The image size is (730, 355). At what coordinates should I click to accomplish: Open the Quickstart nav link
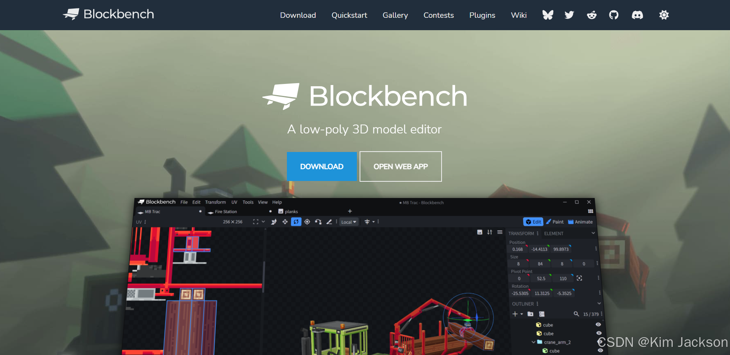pyautogui.click(x=349, y=15)
